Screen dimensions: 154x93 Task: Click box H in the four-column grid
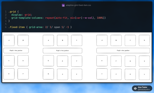pyautogui.click(x=144, y=61)
